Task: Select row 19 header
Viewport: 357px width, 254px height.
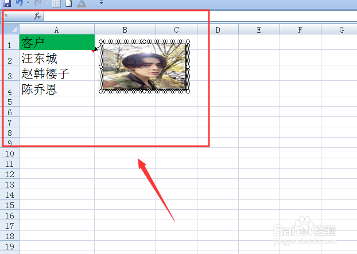Action: (x=10, y=246)
